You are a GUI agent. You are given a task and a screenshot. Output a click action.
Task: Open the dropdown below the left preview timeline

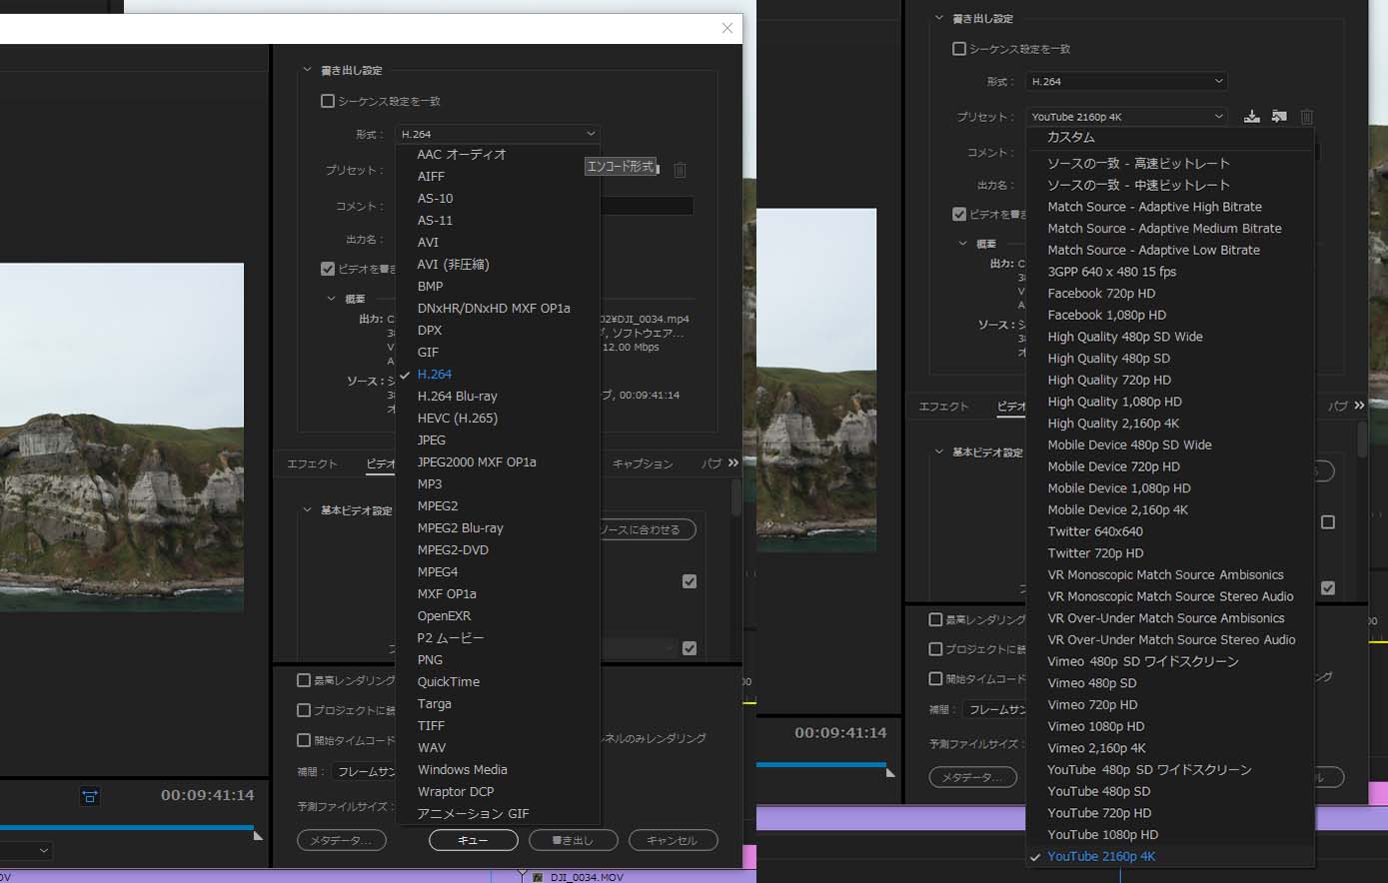25,851
